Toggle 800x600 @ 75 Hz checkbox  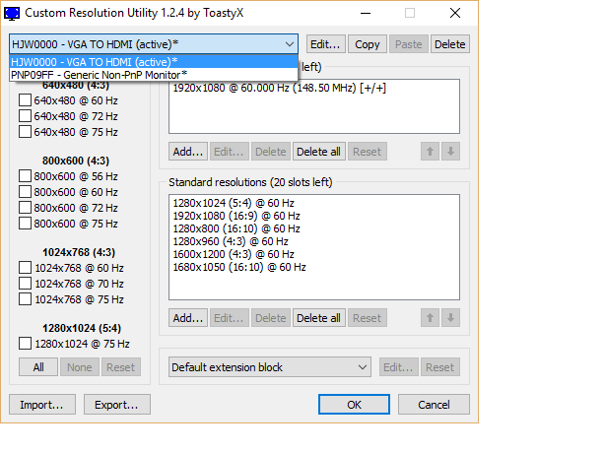click(x=26, y=224)
